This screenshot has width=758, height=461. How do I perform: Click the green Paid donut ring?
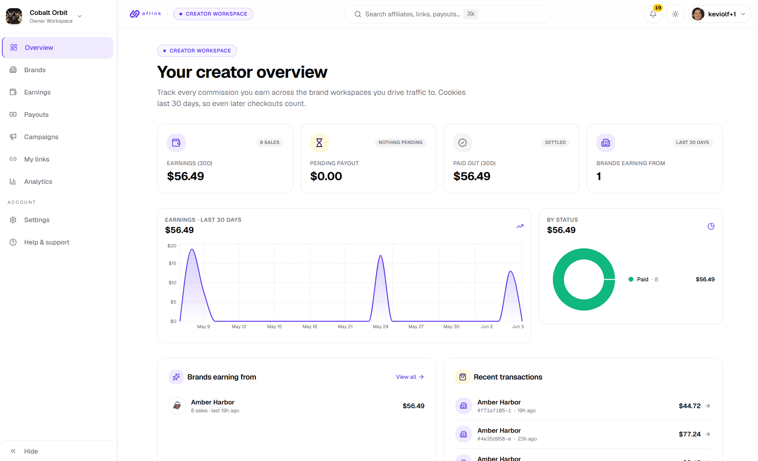tap(558, 279)
